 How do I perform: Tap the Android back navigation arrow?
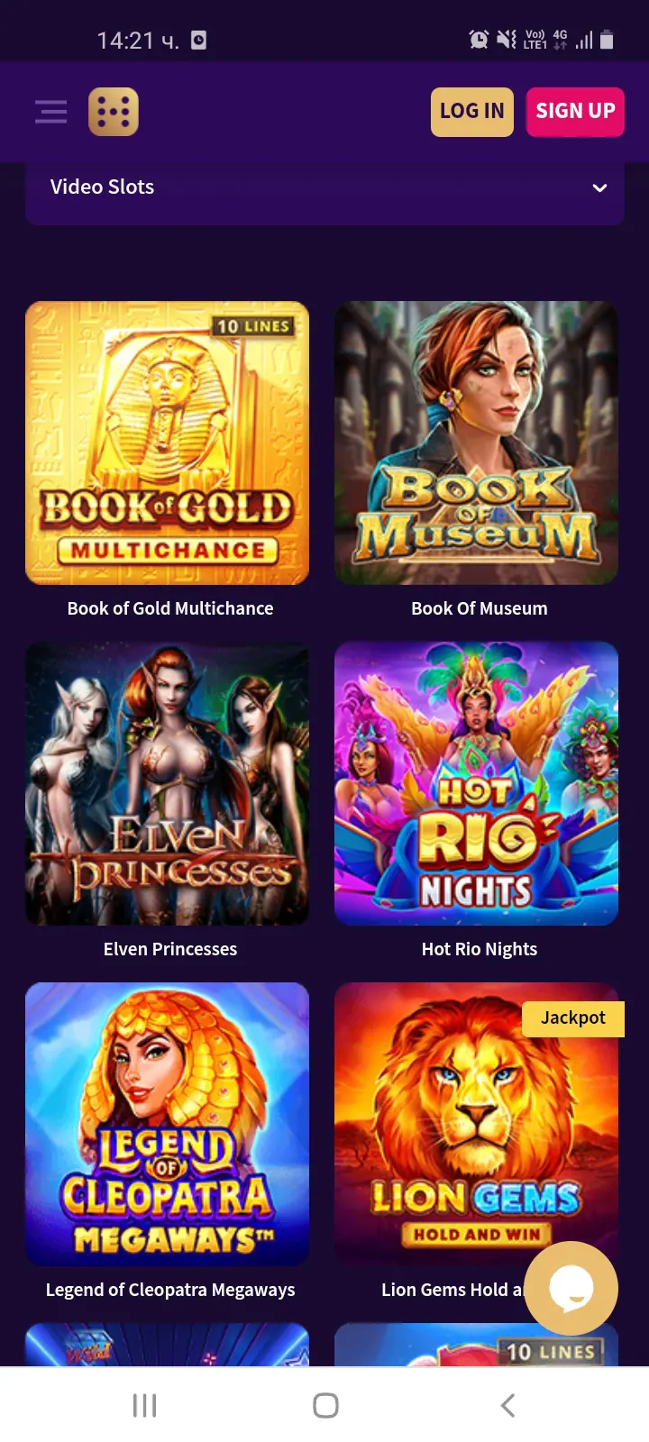pyautogui.click(x=507, y=1405)
